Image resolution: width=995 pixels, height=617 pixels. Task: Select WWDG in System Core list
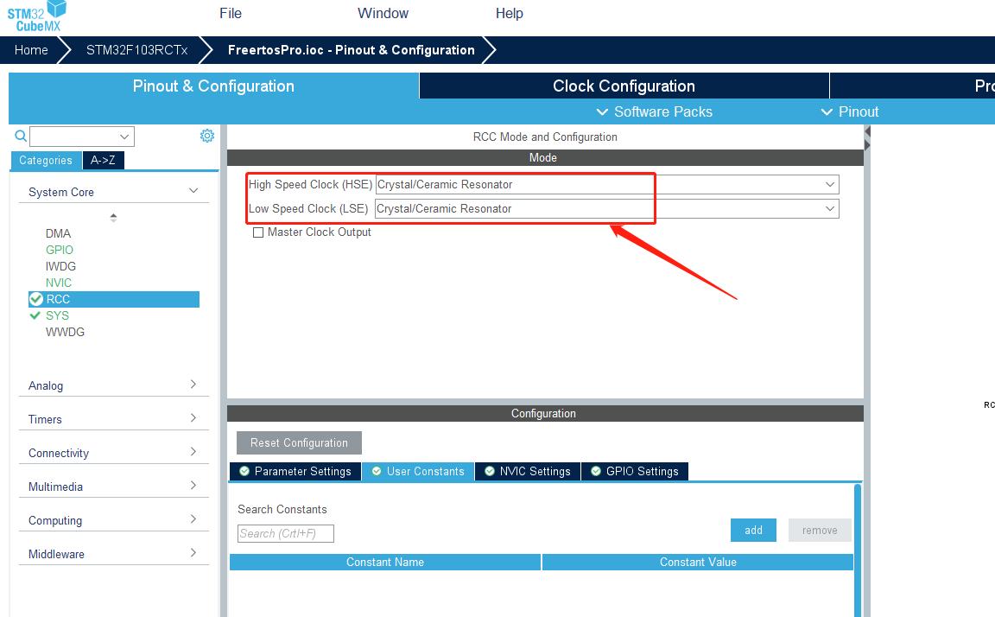65,332
